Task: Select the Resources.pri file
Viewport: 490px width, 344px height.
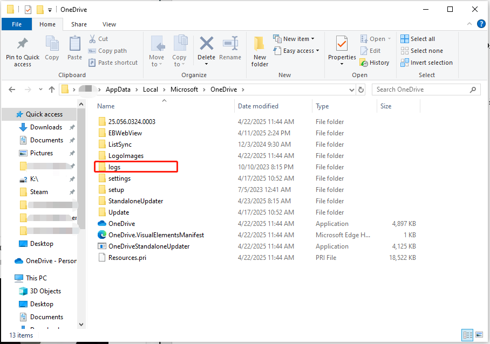Action: [127, 258]
